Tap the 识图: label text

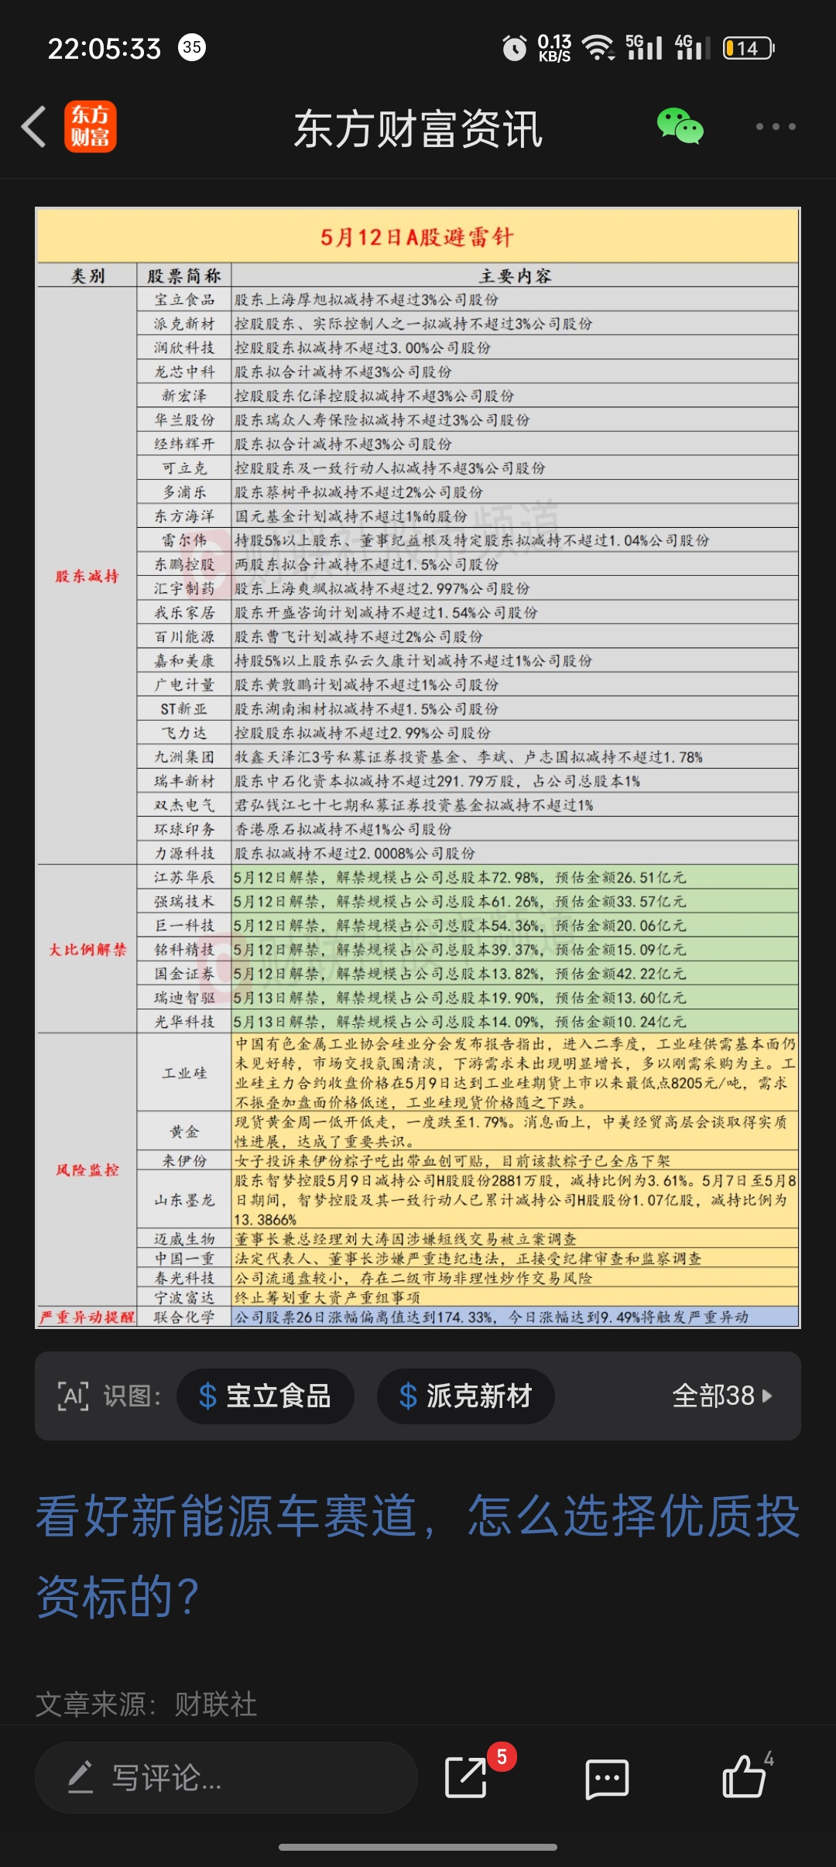tap(132, 1396)
